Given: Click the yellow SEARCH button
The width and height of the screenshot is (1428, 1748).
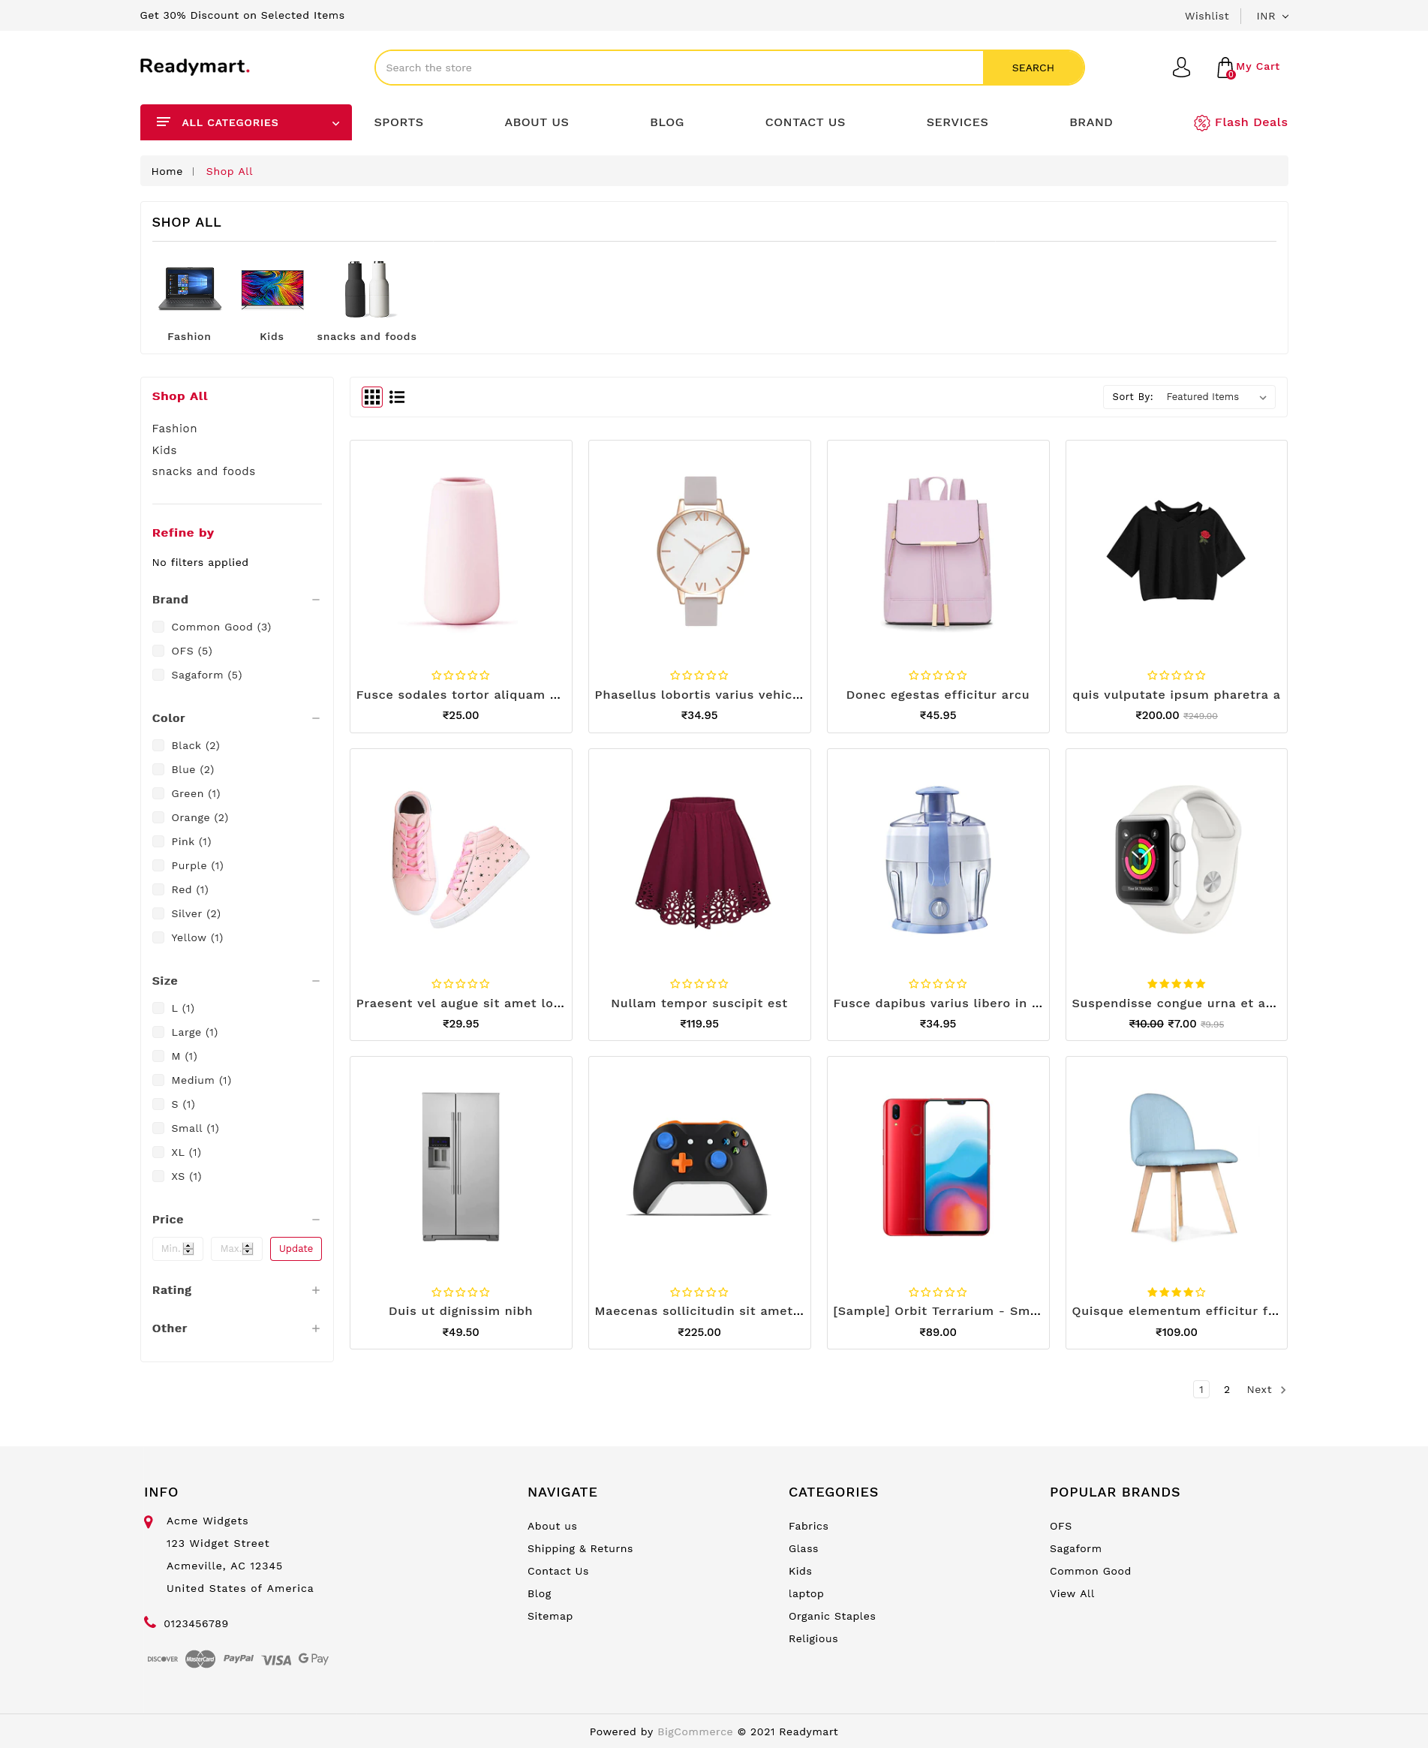Looking at the screenshot, I should [x=1033, y=68].
